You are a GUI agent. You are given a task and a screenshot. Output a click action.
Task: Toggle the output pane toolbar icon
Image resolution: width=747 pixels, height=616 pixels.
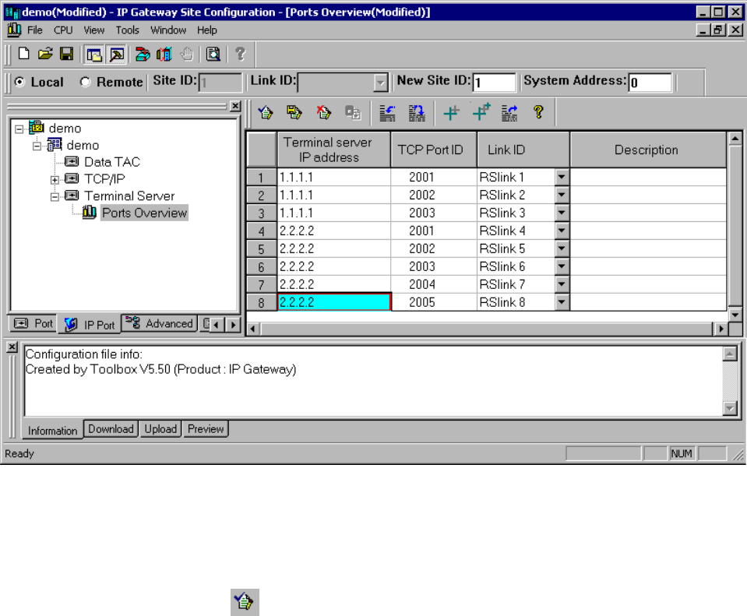(116, 55)
